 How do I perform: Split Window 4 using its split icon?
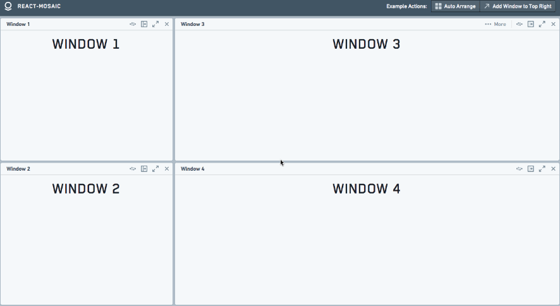[531, 169]
